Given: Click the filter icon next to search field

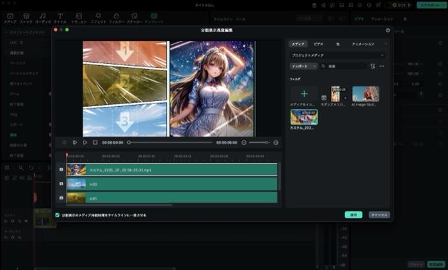Looking at the screenshot, I should point(372,66).
